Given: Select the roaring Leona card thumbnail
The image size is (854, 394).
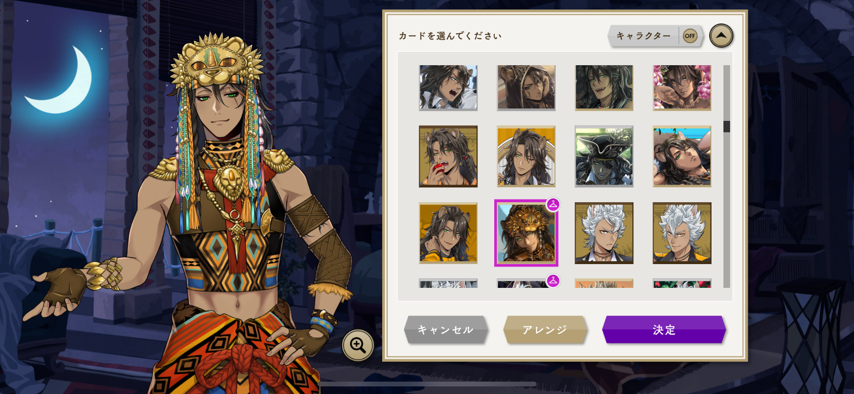Looking at the screenshot, I should coord(448,88).
